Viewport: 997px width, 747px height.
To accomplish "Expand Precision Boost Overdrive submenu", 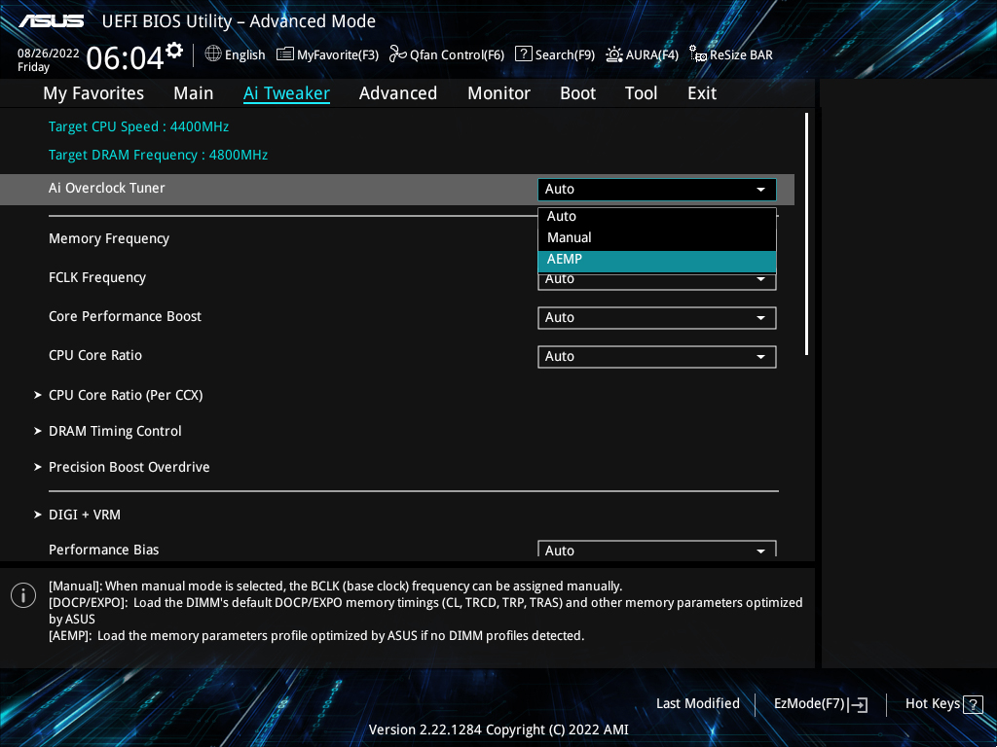I will (129, 467).
